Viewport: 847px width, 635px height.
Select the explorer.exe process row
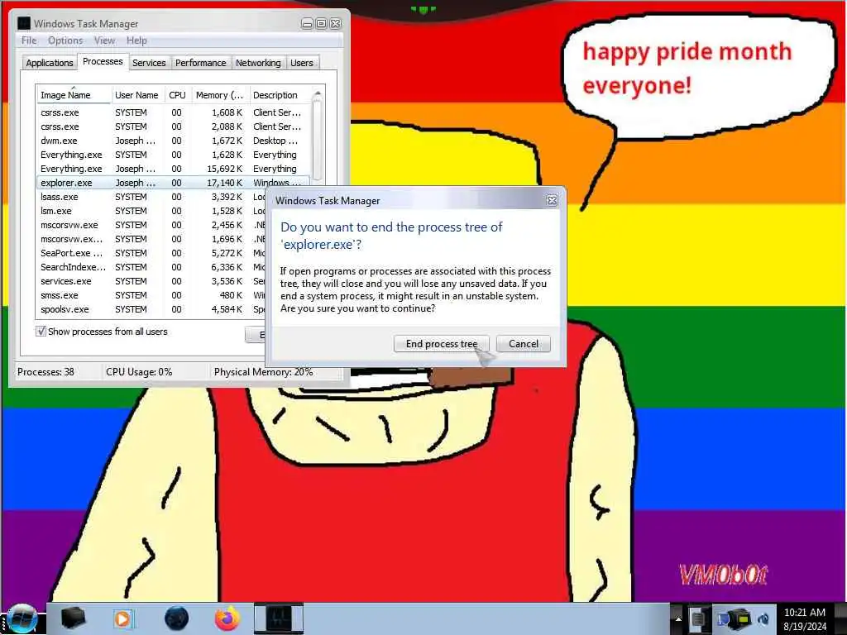coord(173,183)
